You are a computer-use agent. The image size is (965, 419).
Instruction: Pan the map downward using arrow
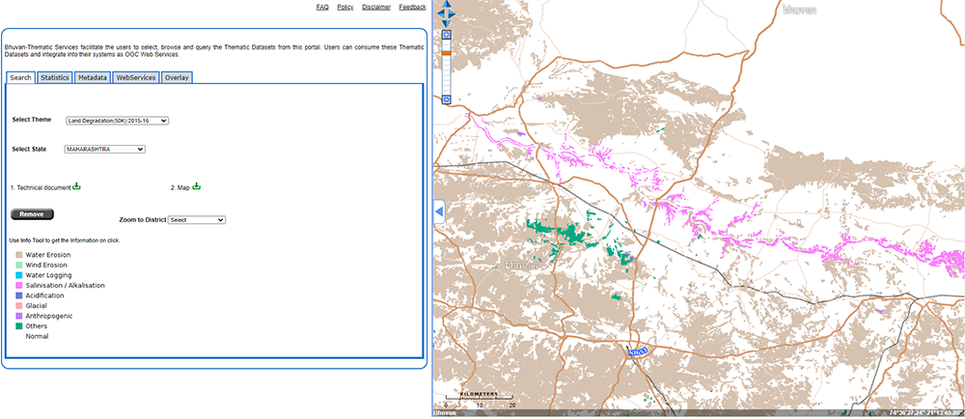[x=447, y=23]
